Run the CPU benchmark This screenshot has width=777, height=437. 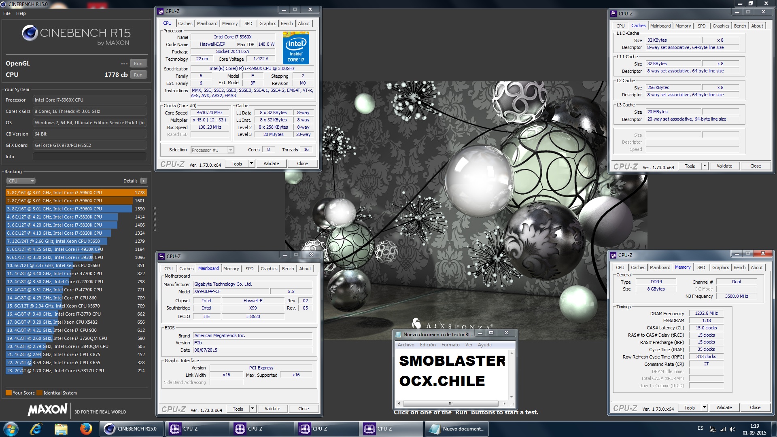(x=138, y=75)
